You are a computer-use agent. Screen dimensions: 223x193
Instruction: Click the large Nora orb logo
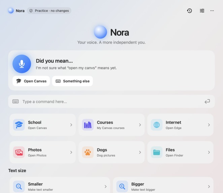(x=100, y=32)
